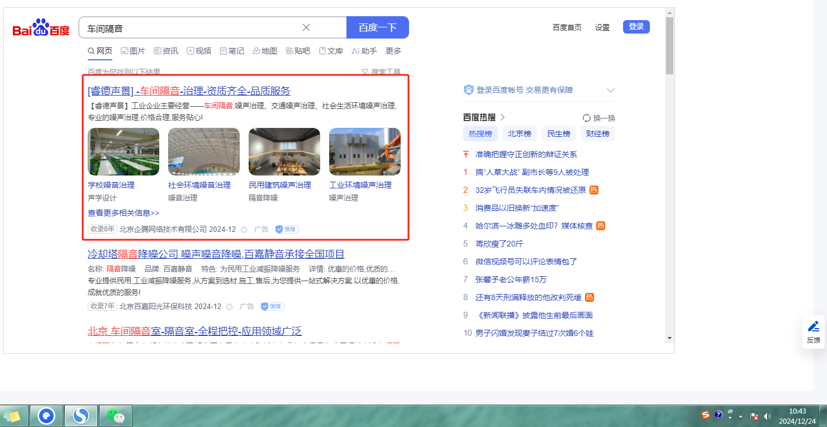Open the 工业环境噪声治理 thumbnail image

(x=364, y=152)
